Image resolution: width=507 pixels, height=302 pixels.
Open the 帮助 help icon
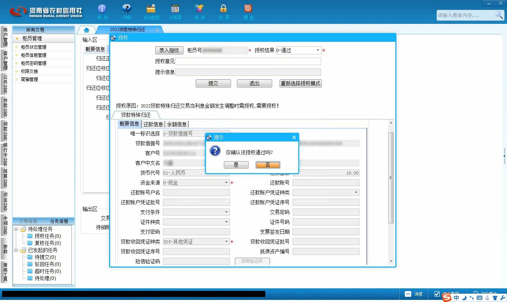click(x=102, y=8)
